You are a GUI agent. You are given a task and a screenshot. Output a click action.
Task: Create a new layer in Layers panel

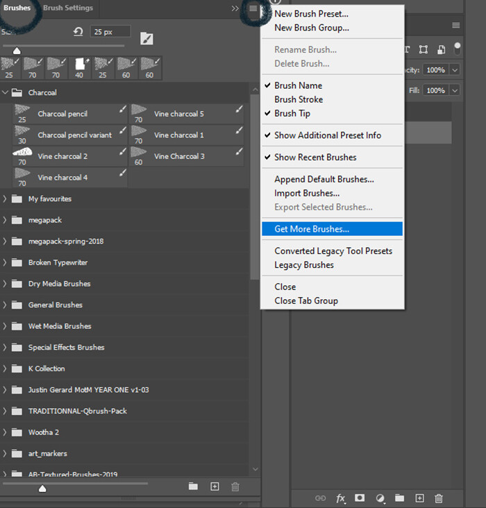pyautogui.click(x=419, y=498)
